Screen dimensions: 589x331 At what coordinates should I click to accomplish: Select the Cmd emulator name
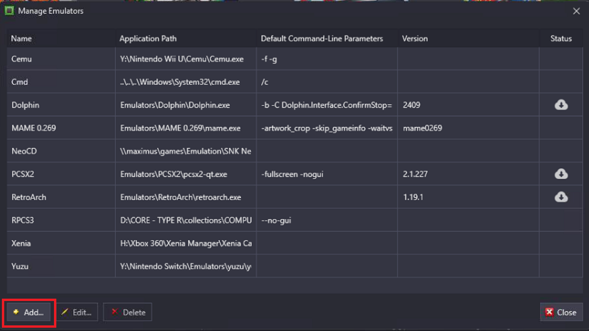coord(20,82)
